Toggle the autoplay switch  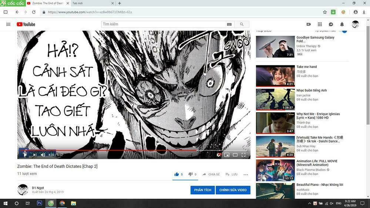pos(344,31)
